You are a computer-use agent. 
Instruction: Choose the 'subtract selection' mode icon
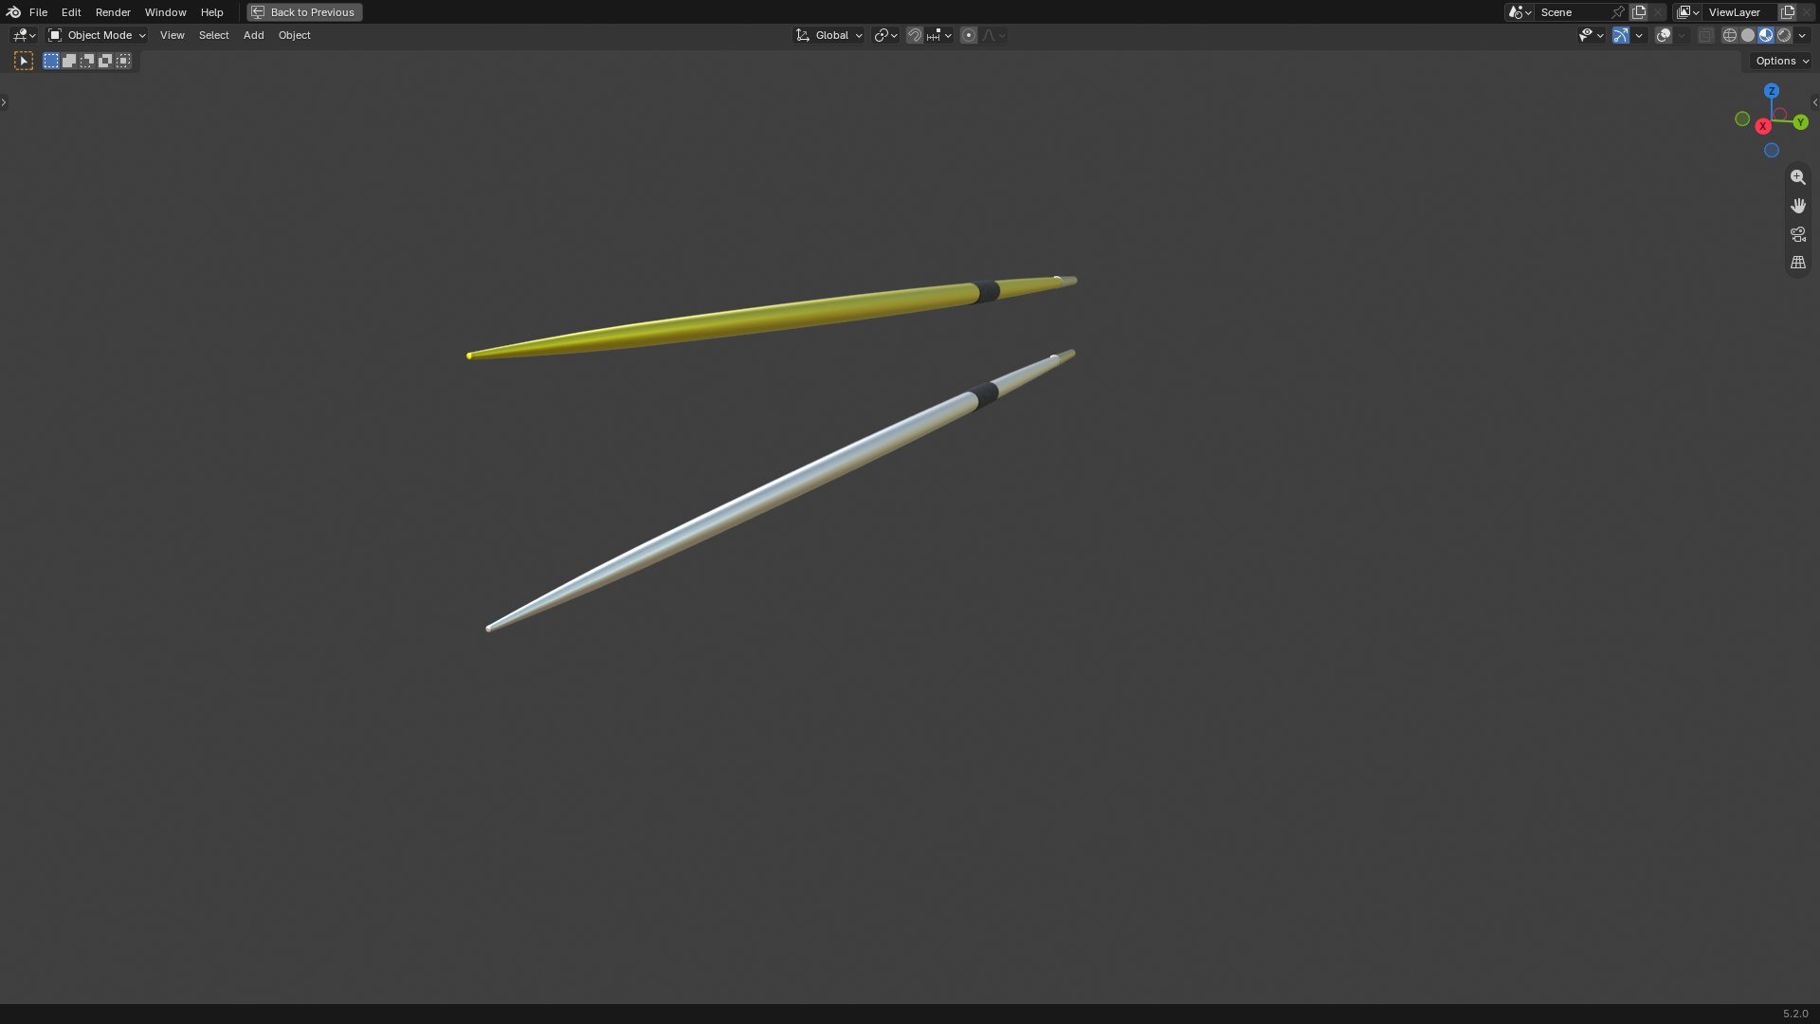coord(87,61)
